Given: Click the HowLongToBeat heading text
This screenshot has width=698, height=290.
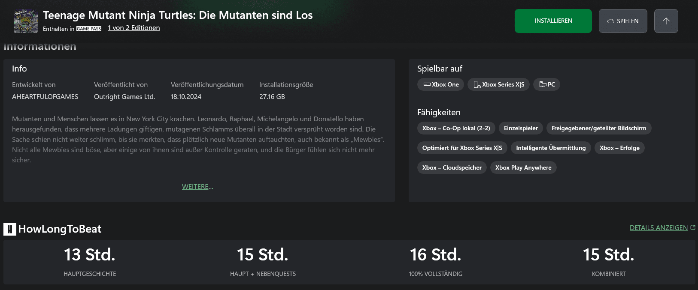Looking at the screenshot, I should click(60, 229).
